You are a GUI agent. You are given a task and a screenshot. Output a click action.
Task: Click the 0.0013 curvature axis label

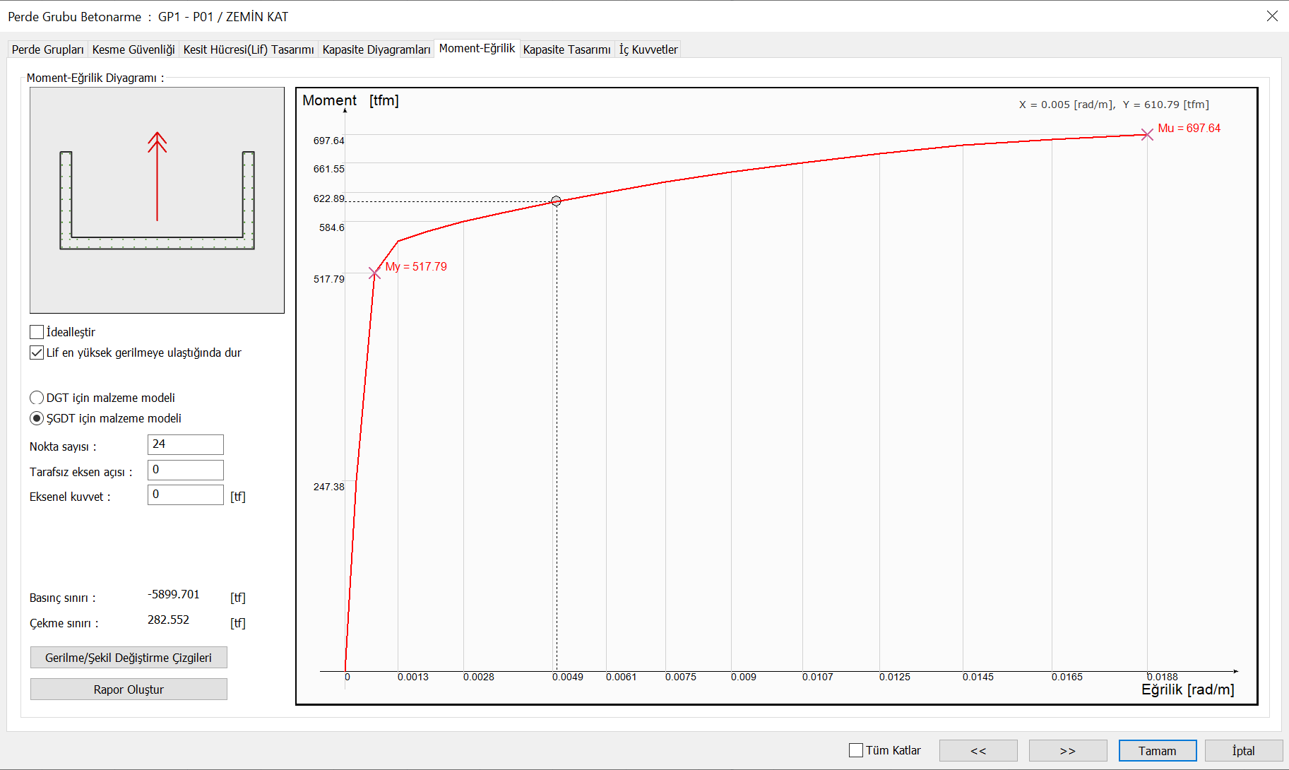pyautogui.click(x=413, y=677)
